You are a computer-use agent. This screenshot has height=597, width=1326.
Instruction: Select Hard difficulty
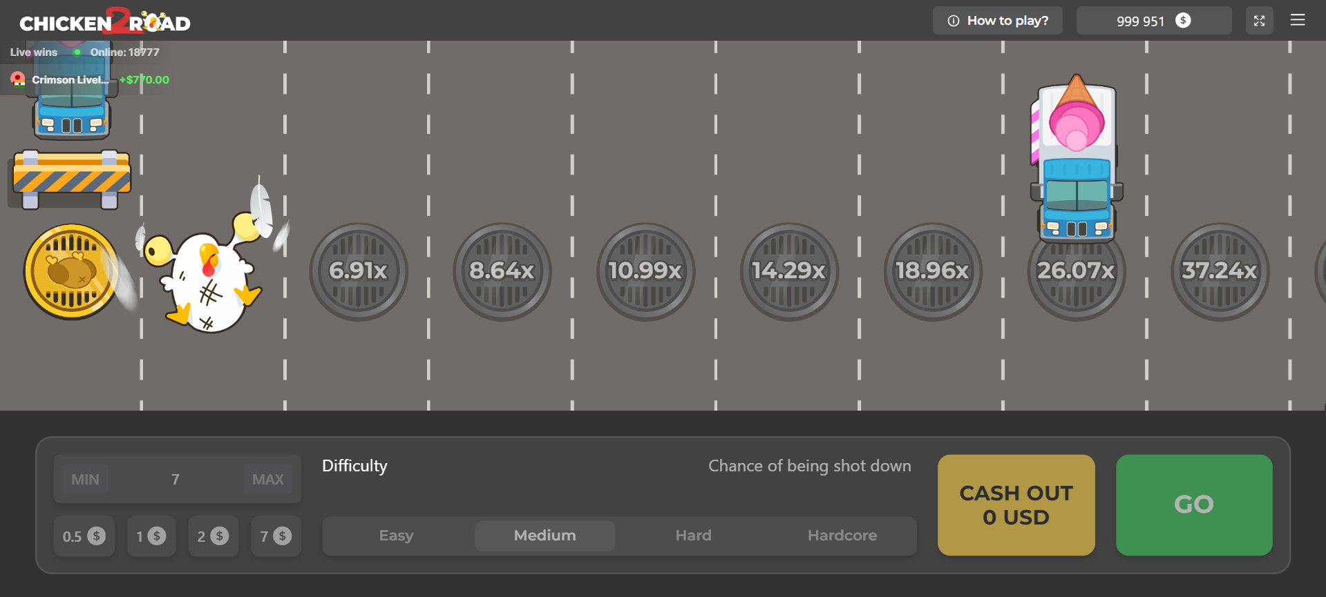693,536
